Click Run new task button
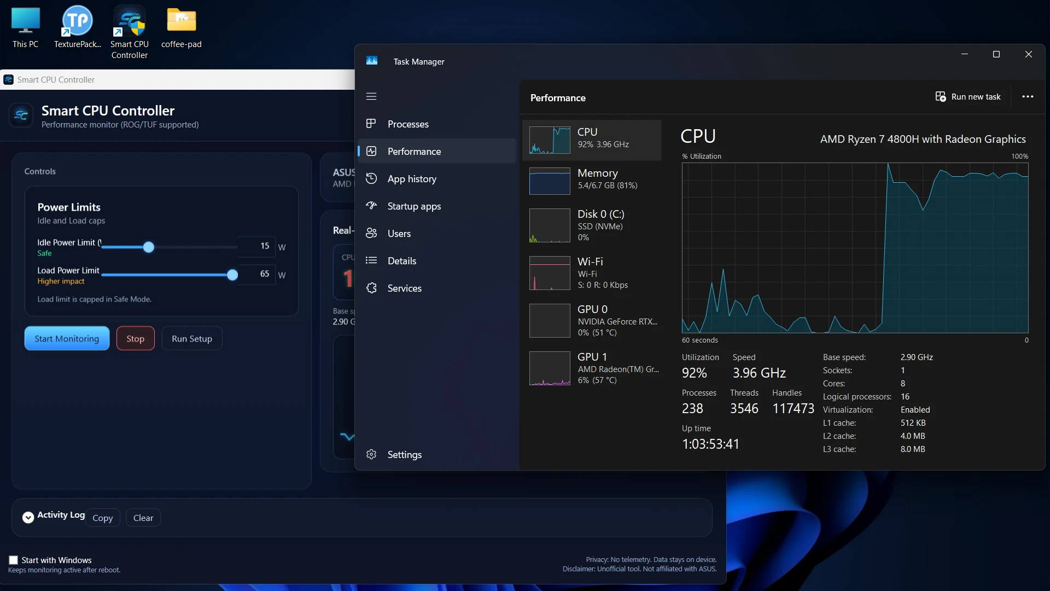The width and height of the screenshot is (1050, 591). (x=968, y=97)
